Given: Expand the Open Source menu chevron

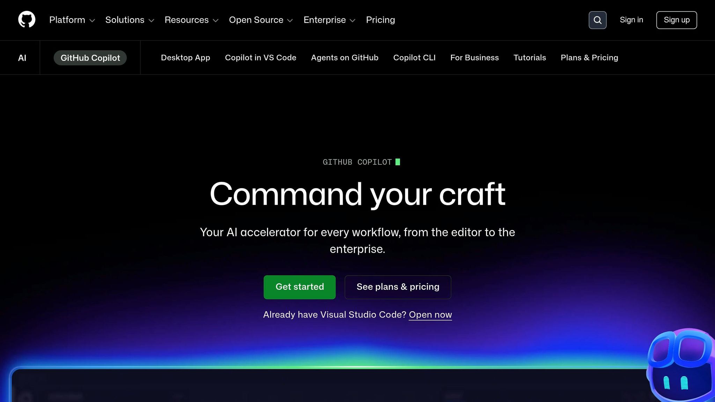Looking at the screenshot, I should pos(290,21).
